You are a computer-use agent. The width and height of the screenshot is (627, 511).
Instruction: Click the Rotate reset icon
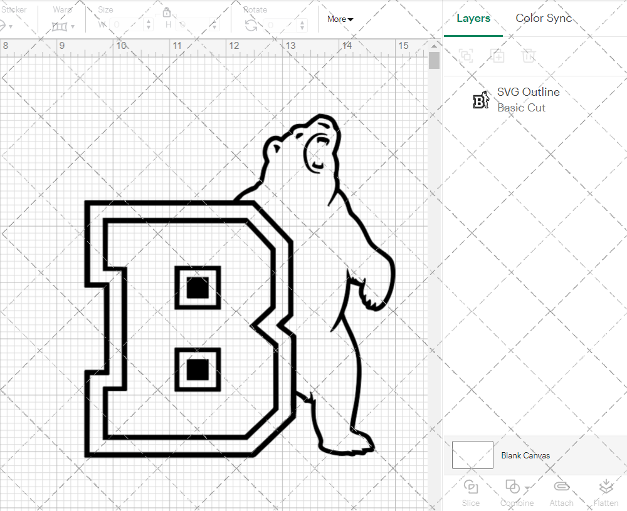[x=250, y=25]
